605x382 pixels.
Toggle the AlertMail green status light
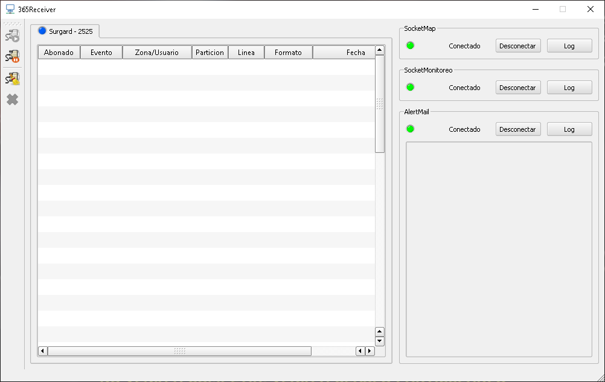click(411, 129)
